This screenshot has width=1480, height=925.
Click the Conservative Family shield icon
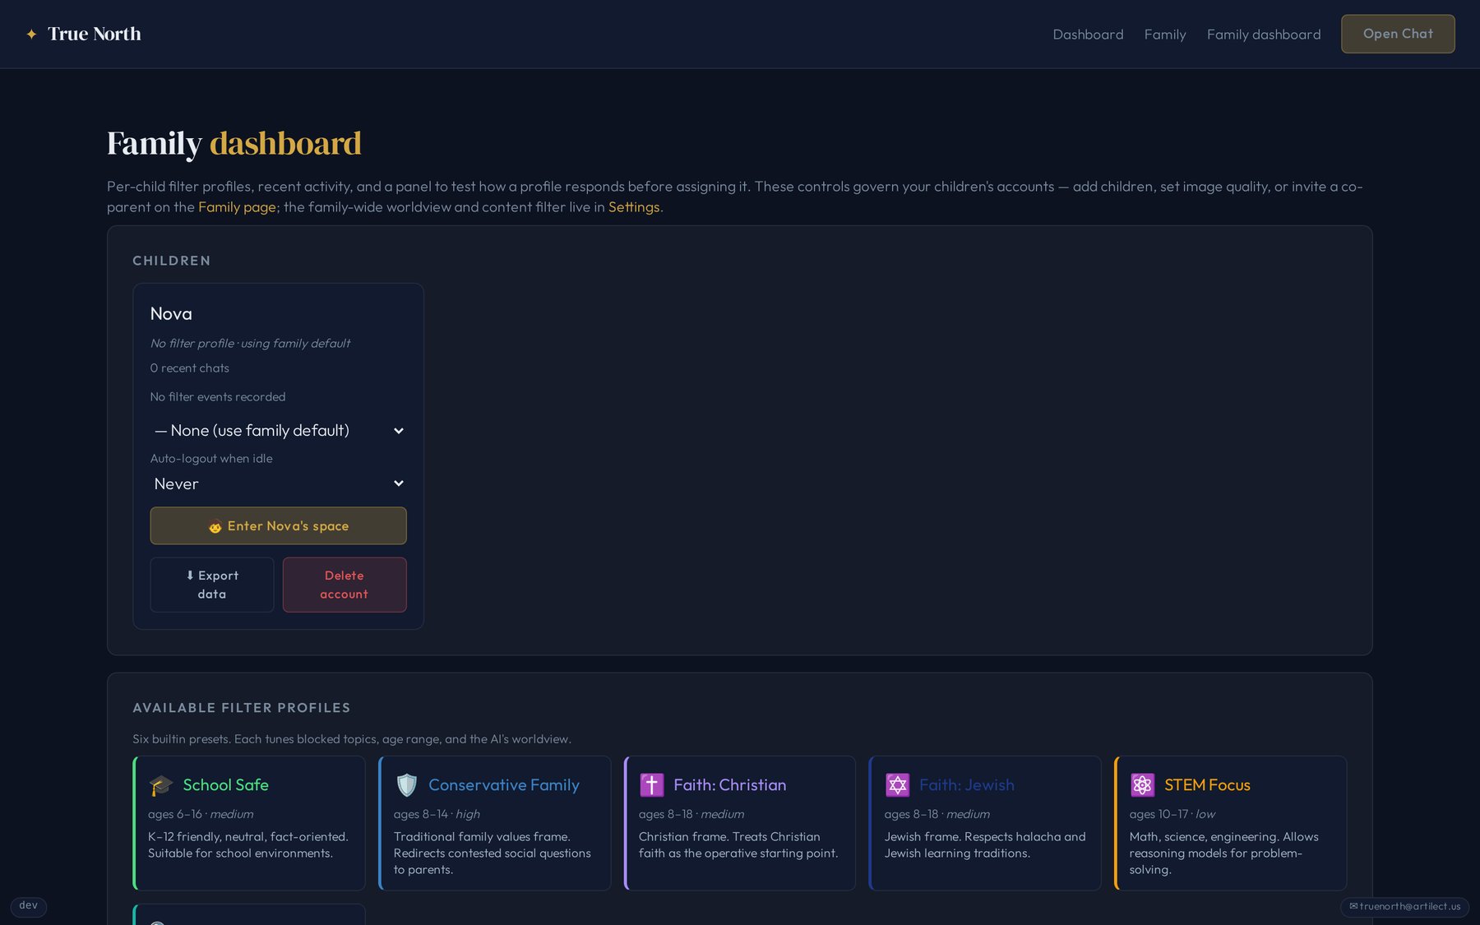pyautogui.click(x=407, y=785)
